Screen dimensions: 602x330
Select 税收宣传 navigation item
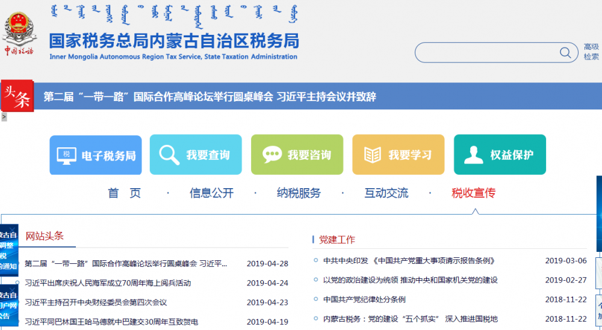[473, 193]
